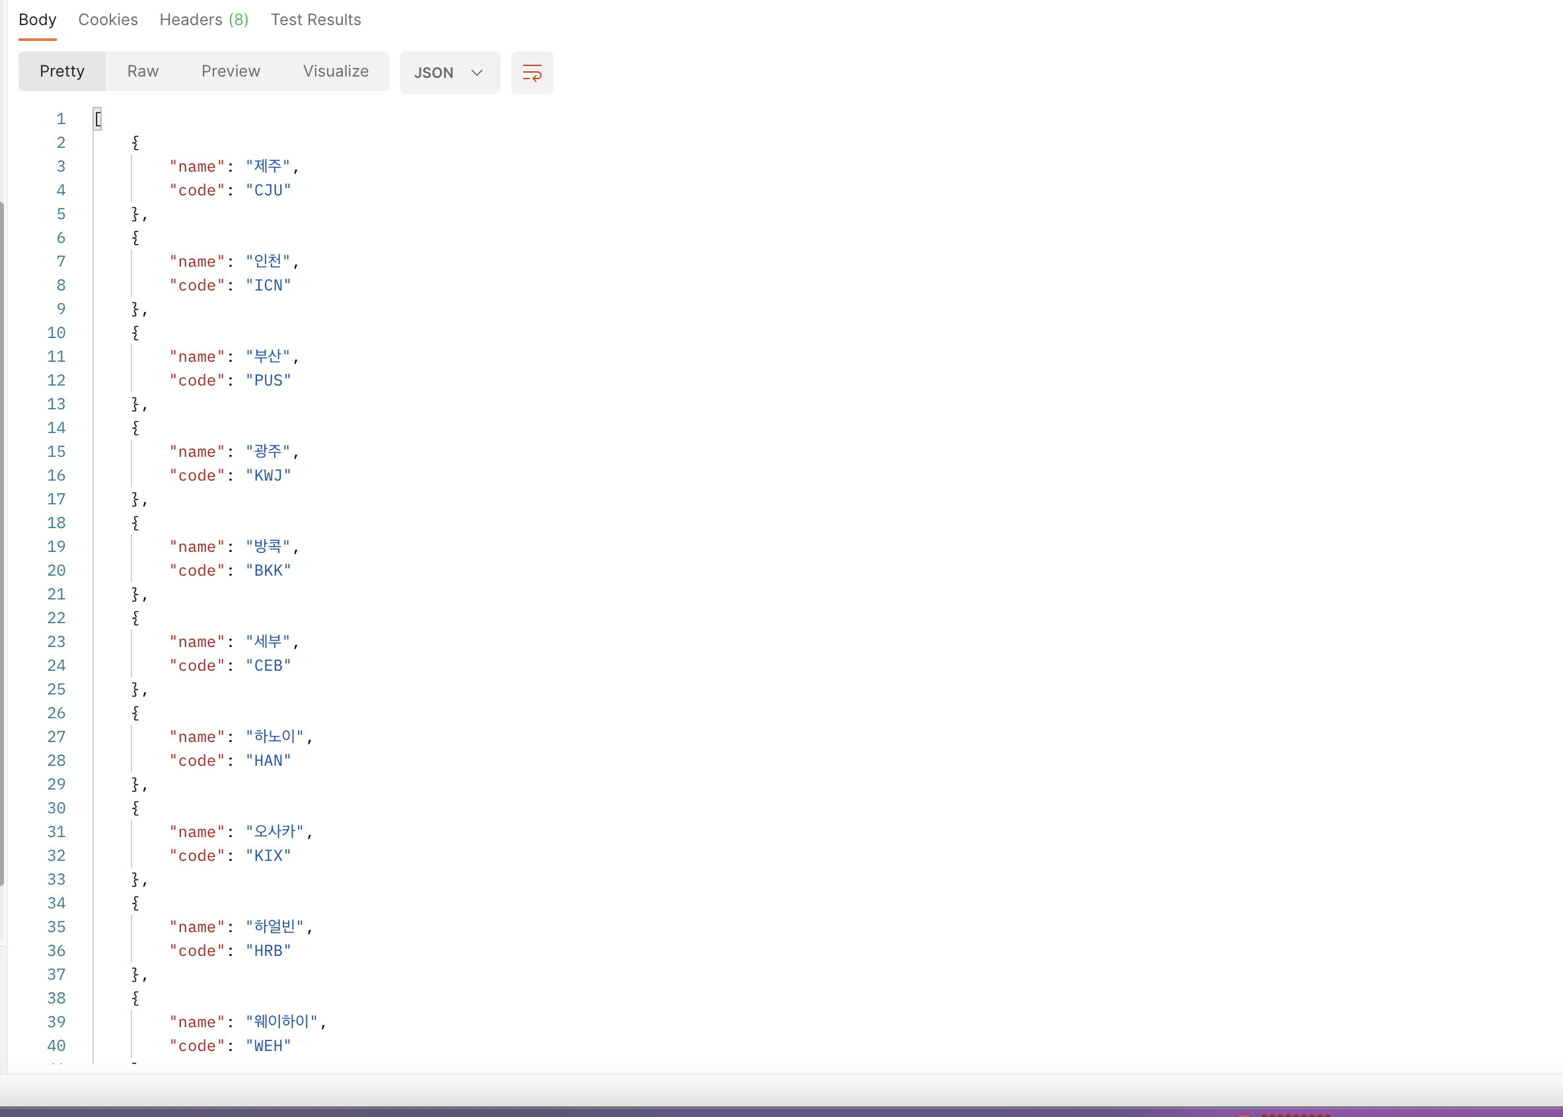This screenshot has width=1563, height=1117.
Task: Open the JSON format dropdown
Action: pyautogui.click(x=449, y=72)
